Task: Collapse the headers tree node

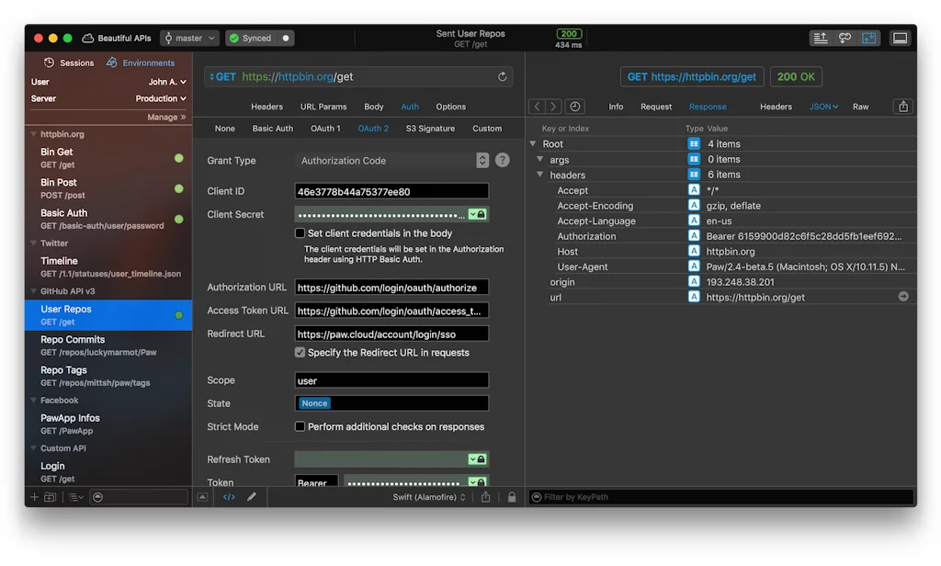Action: [539, 175]
